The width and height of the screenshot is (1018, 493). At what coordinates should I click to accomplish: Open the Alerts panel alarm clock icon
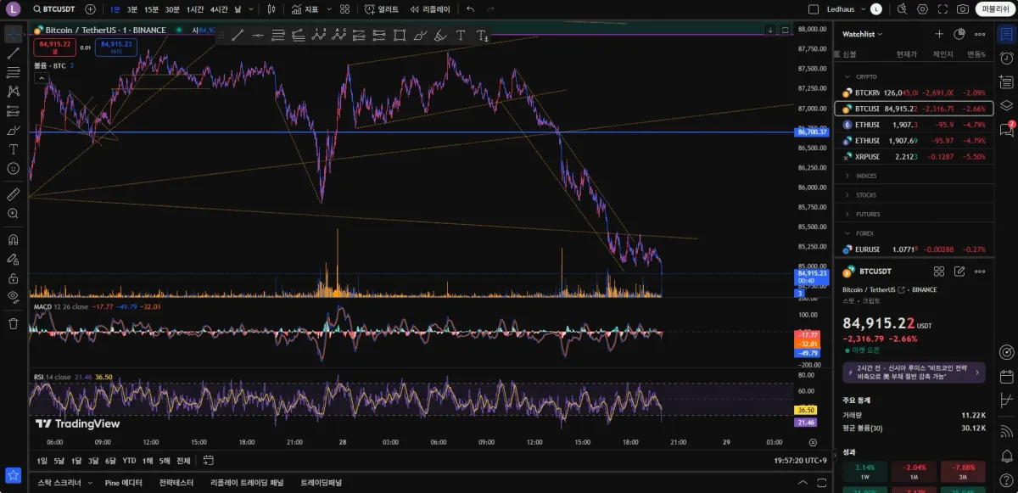[x=1006, y=59]
